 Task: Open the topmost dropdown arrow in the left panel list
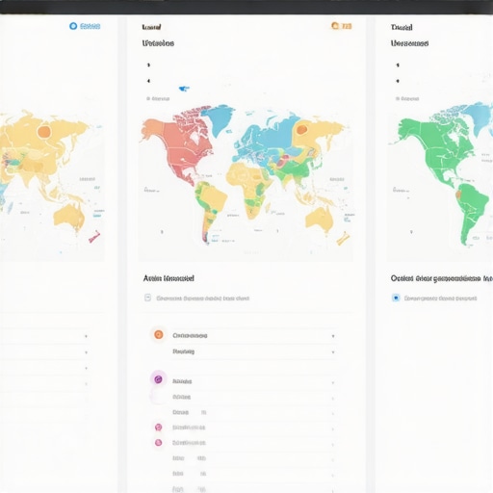(86, 336)
